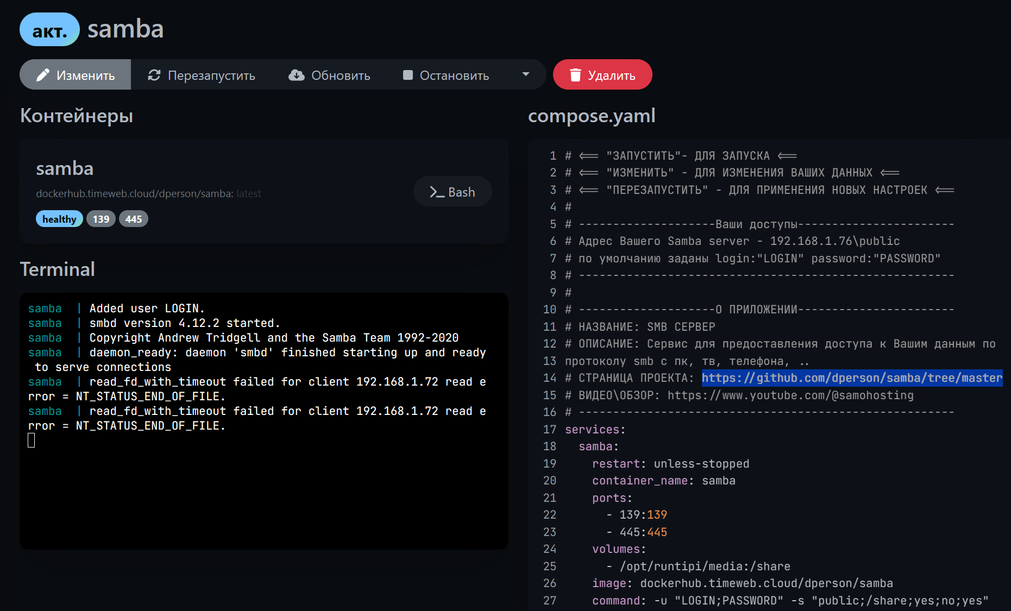Click the trash icon on Удалить
This screenshot has width=1011, height=611.
pos(575,75)
